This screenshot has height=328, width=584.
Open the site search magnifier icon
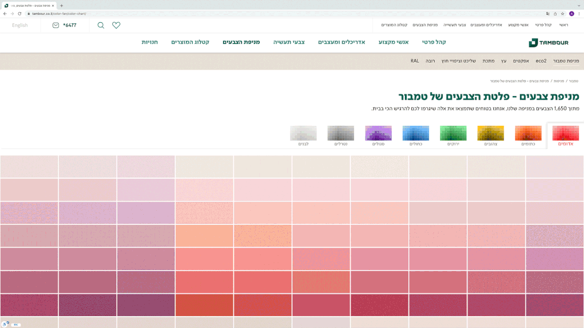[101, 25]
